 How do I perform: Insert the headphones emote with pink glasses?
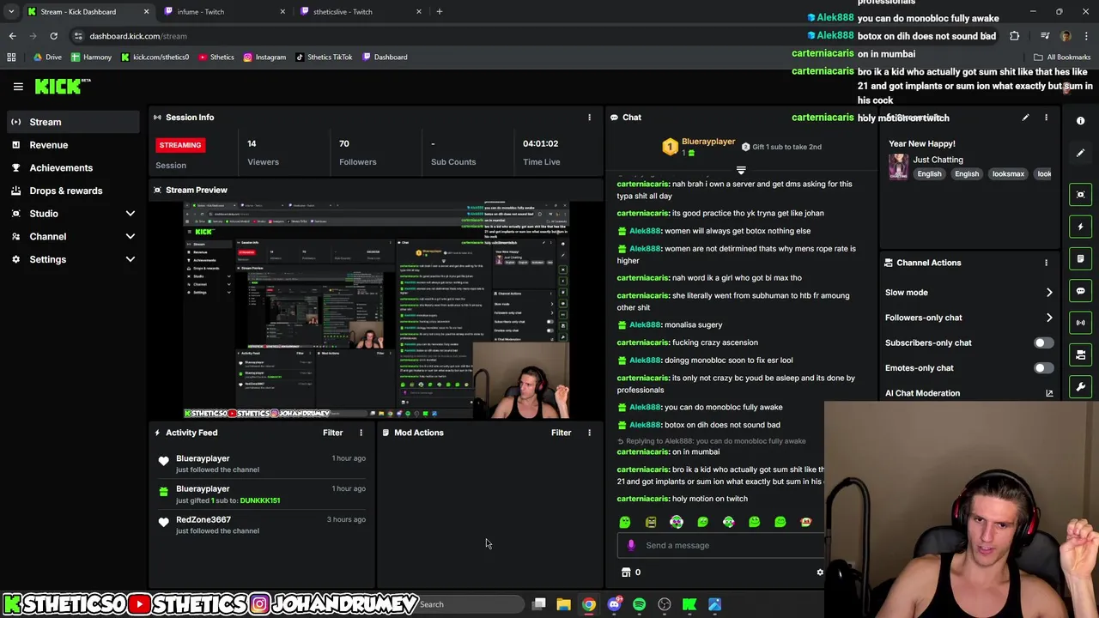(x=677, y=522)
